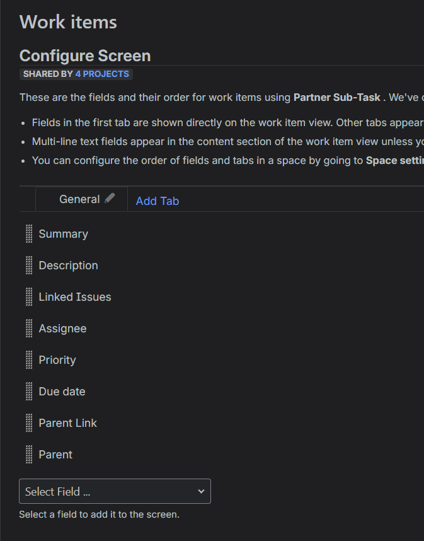Grab the drag handle next to Priority

coord(28,359)
